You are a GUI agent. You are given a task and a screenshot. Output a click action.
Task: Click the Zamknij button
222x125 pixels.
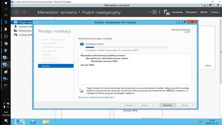tap(168, 105)
